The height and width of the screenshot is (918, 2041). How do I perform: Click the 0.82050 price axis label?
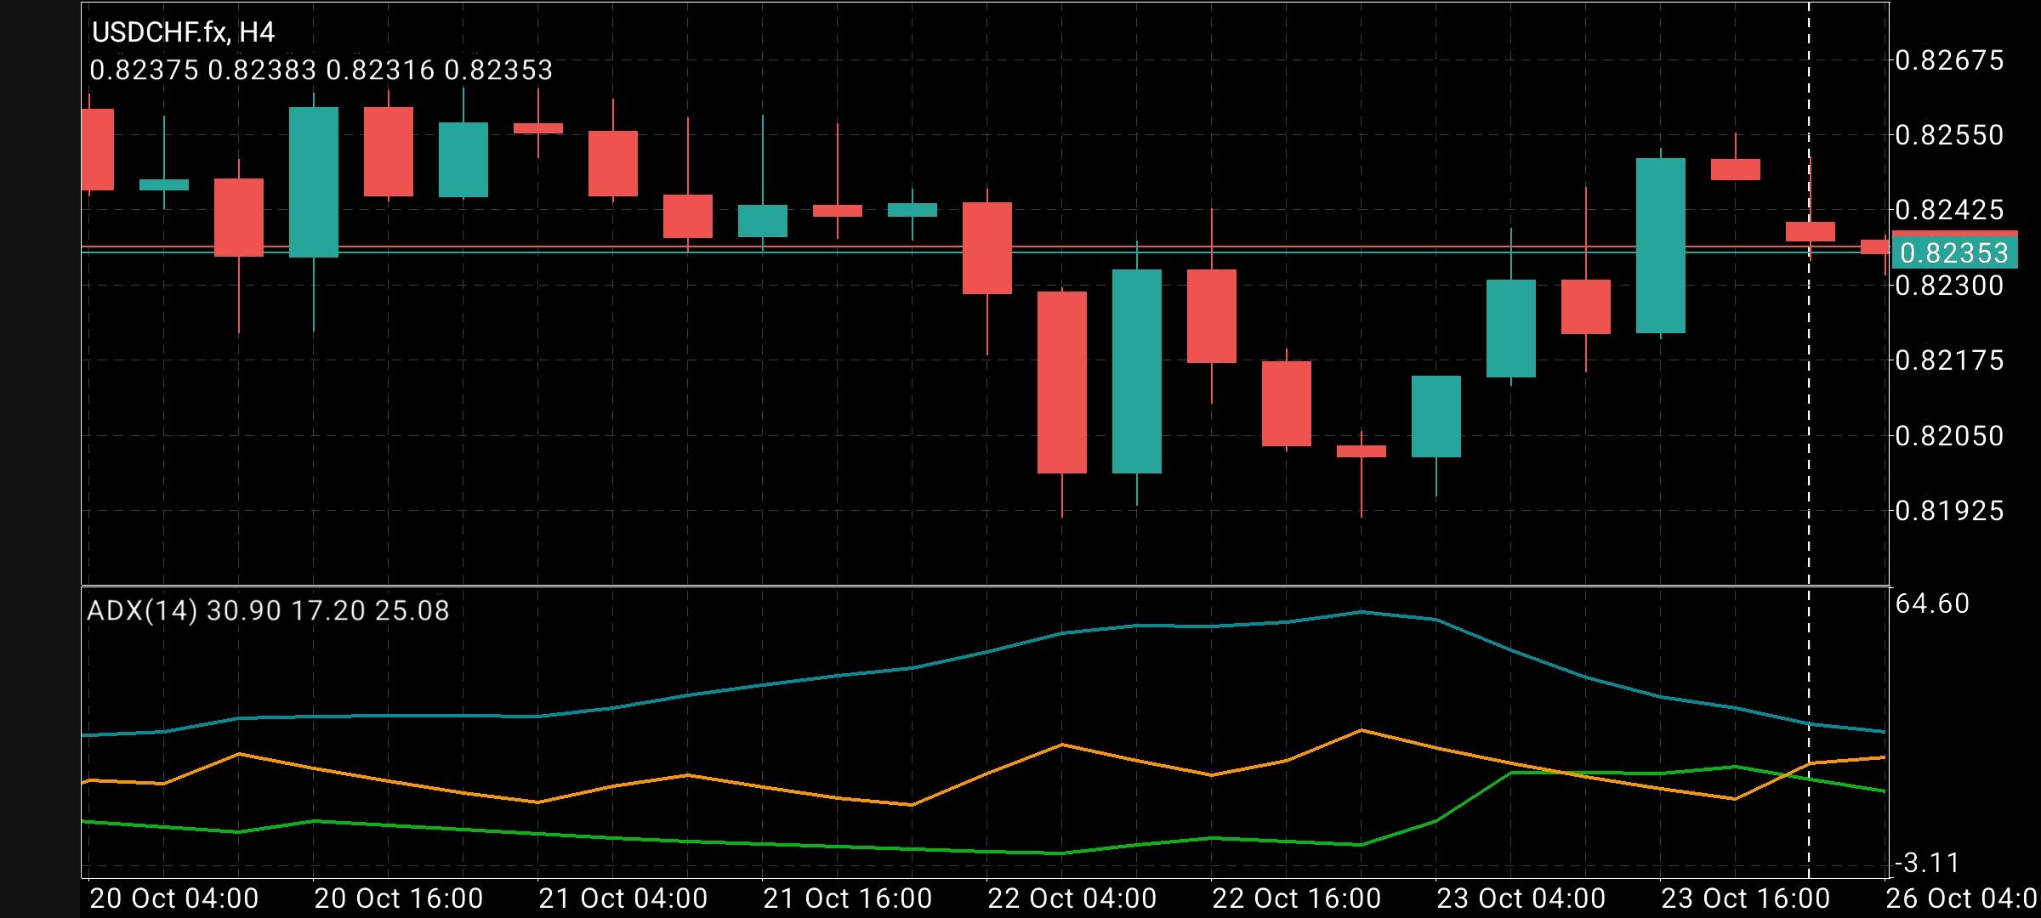coord(1950,436)
